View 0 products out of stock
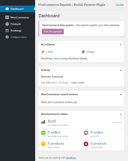128x161 pixels. (x=99, y=143)
